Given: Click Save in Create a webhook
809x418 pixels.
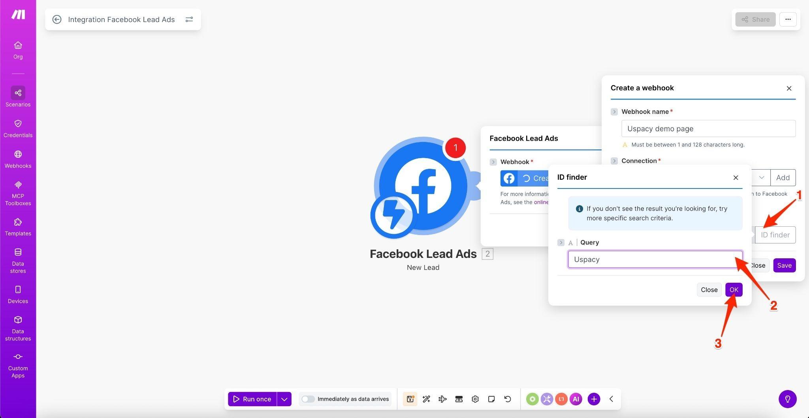Looking at the screenshot, I should pos(784,265).
